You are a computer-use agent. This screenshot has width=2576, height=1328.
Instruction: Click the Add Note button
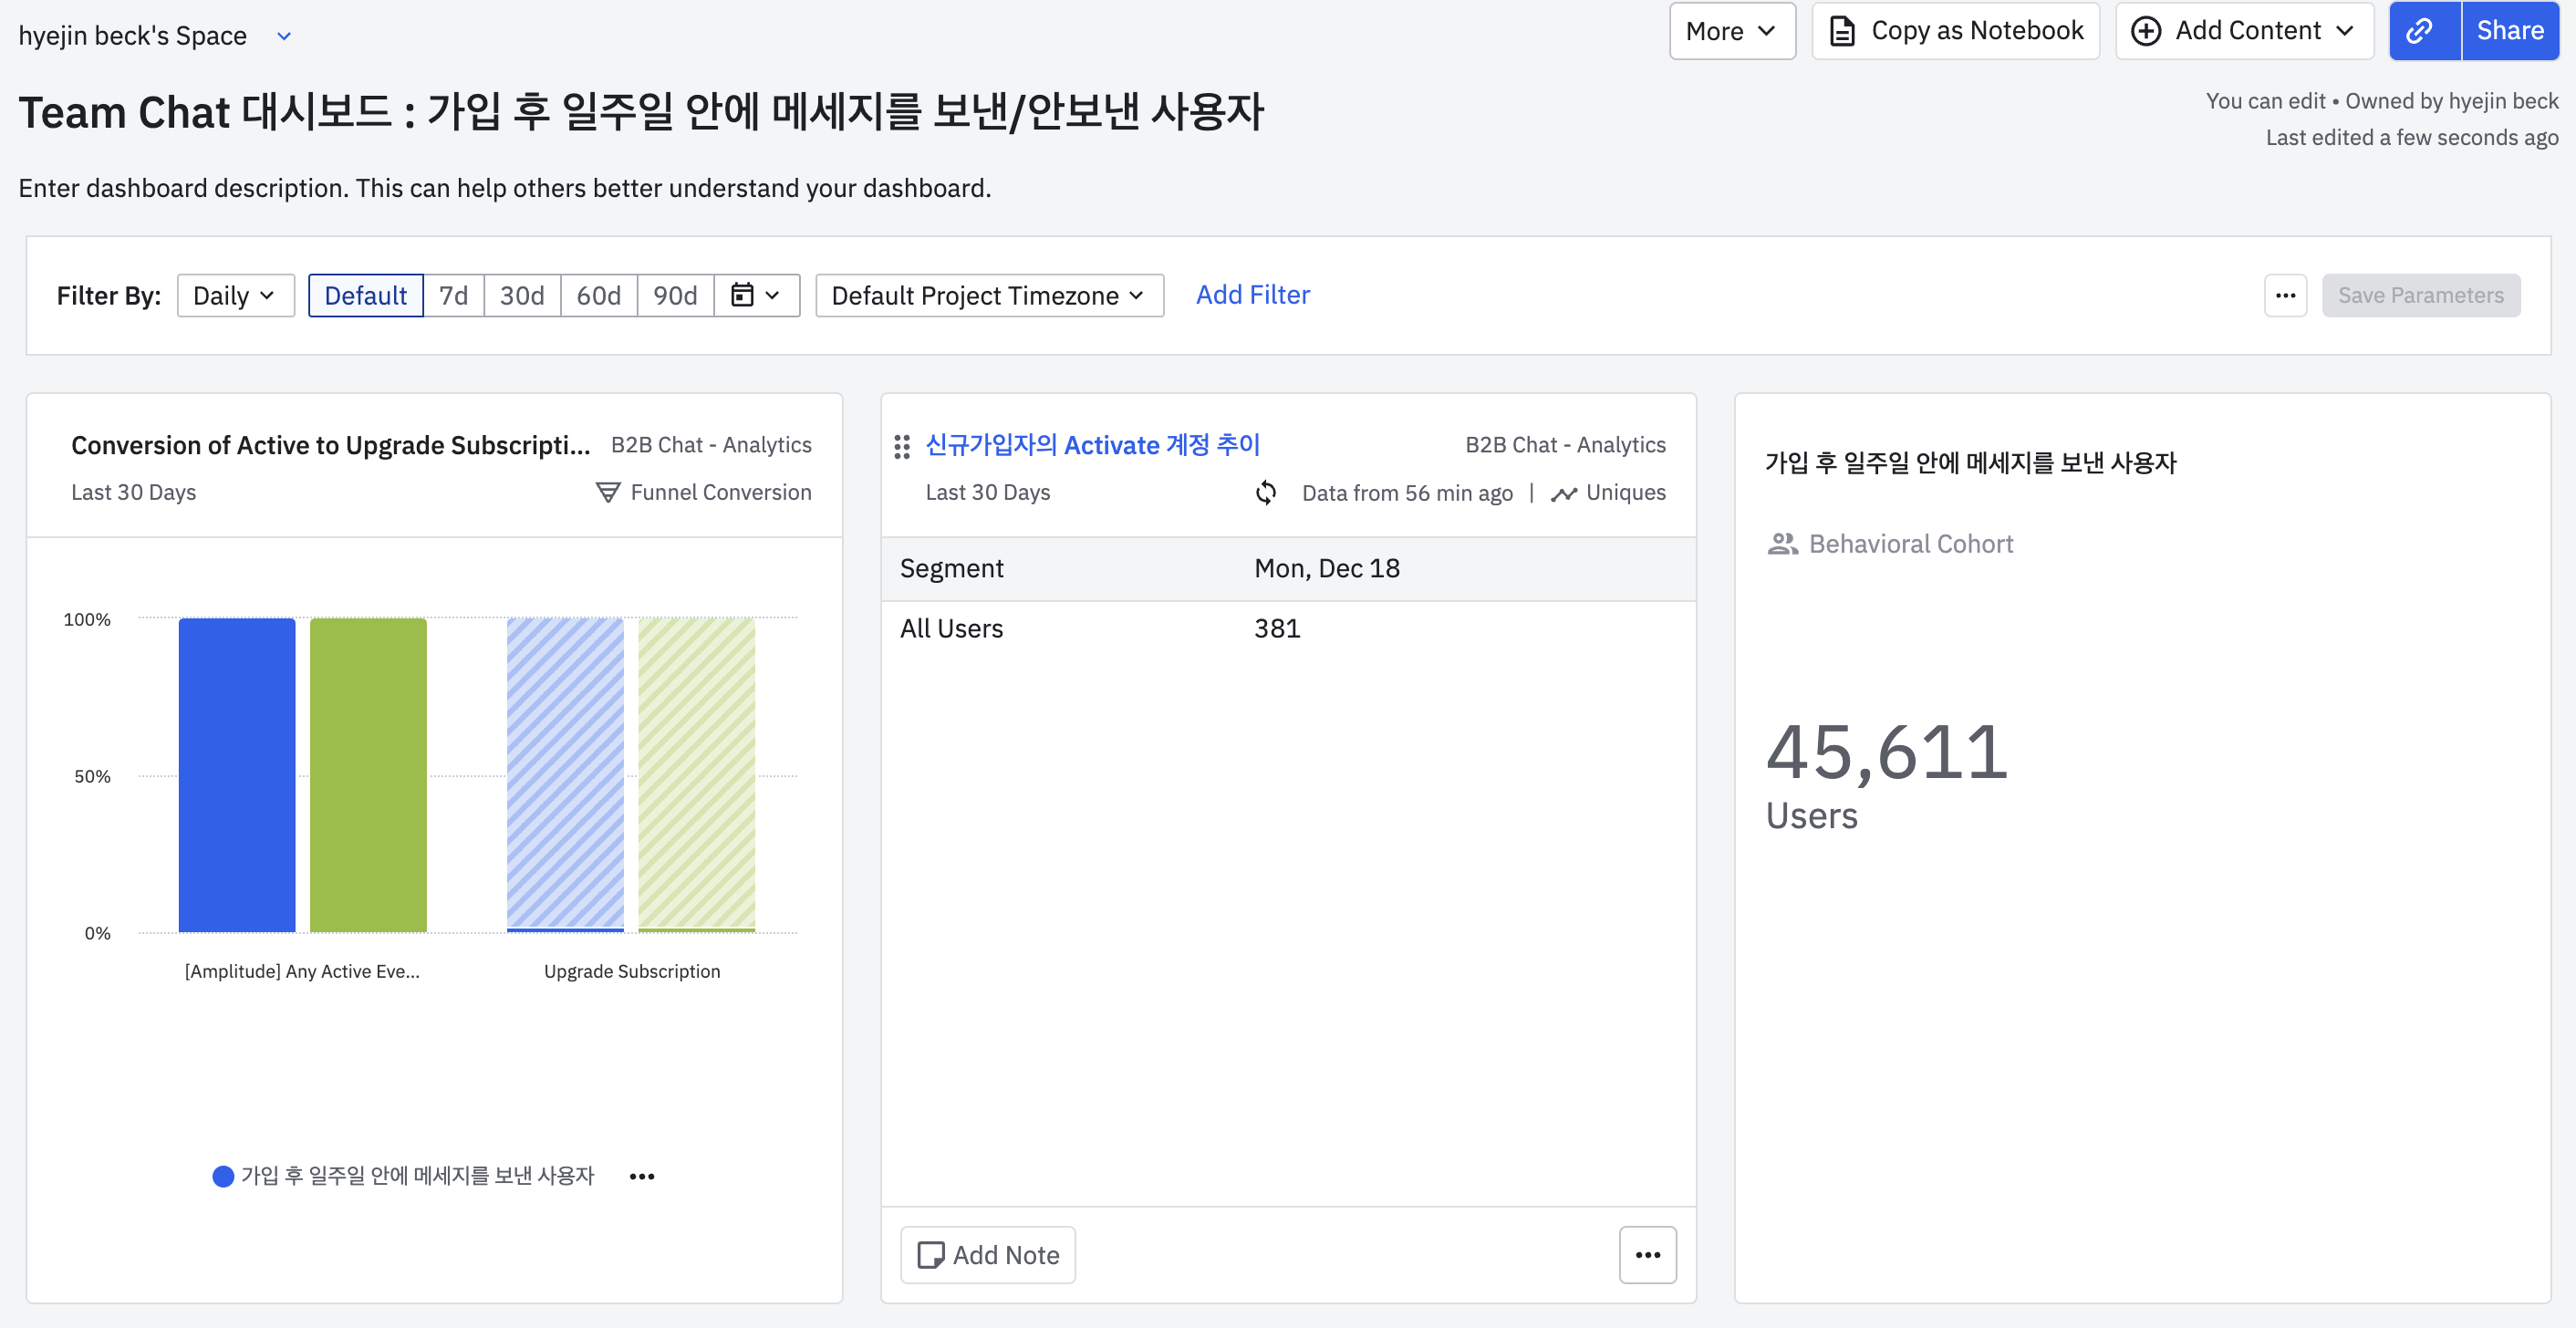987,1254
